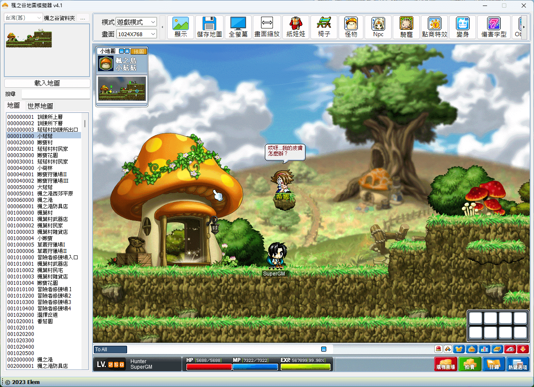Click the blue MP bar
534x387 pixels.
tap(255, 367)
